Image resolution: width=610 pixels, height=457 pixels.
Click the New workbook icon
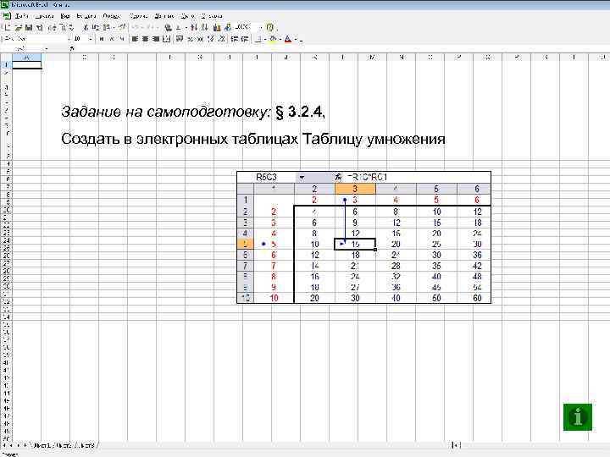8,28
